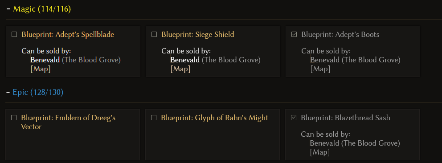Tick the Emblem of Dreeg's Vector checkbox

click(13, 118)
